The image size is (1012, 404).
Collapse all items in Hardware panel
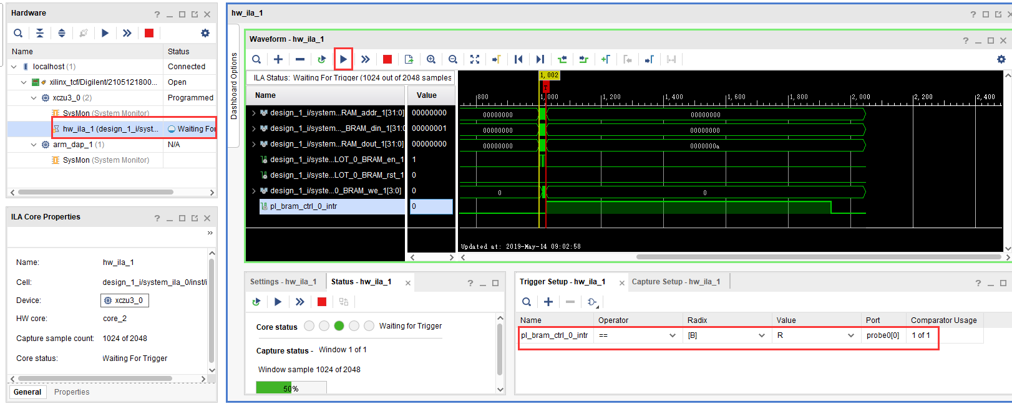pos(39,33)
